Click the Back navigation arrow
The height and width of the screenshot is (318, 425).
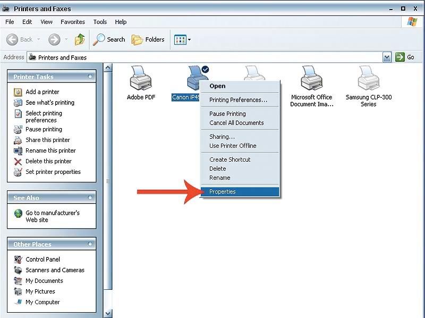tap(20, 39)
